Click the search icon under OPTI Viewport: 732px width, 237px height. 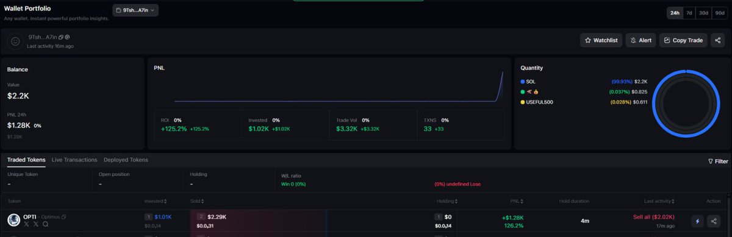click(x=46, y=224)
